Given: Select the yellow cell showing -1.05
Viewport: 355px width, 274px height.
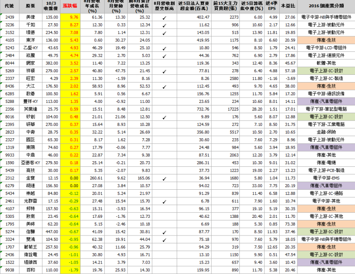Looking at the screenshot, I should tap(70, 262).
